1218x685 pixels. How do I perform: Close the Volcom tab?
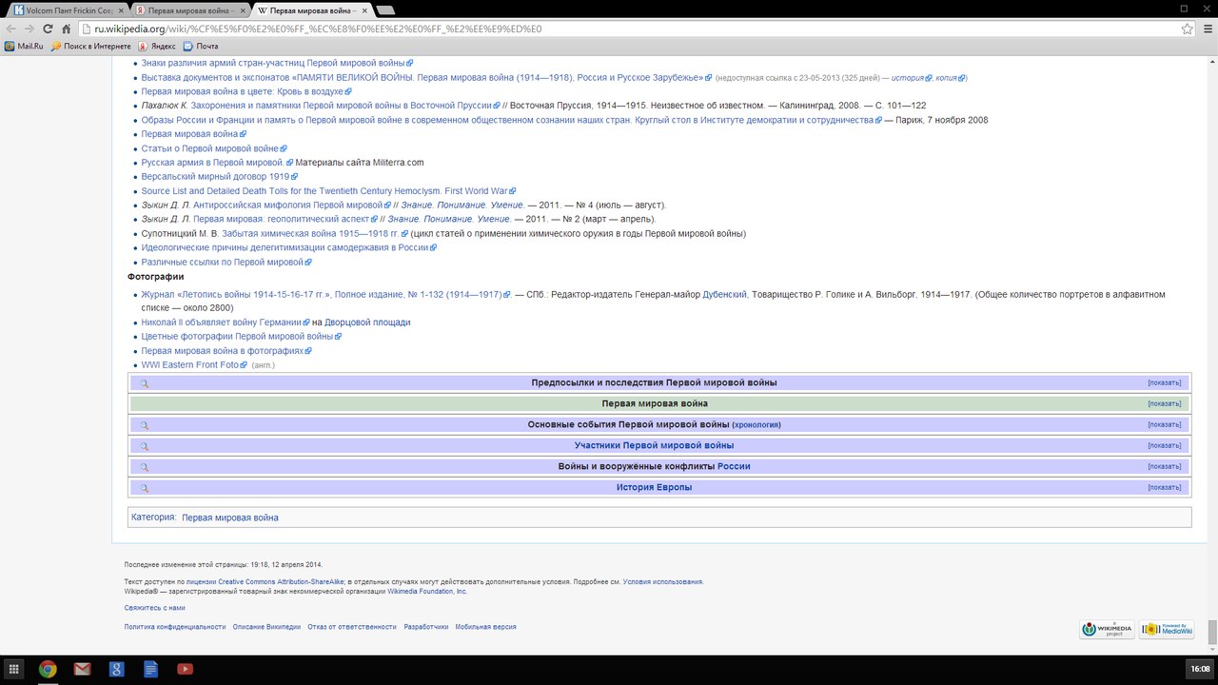tap(120, 10)
